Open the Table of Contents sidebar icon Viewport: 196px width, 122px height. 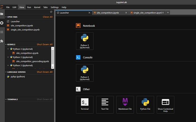pos(2,32)
